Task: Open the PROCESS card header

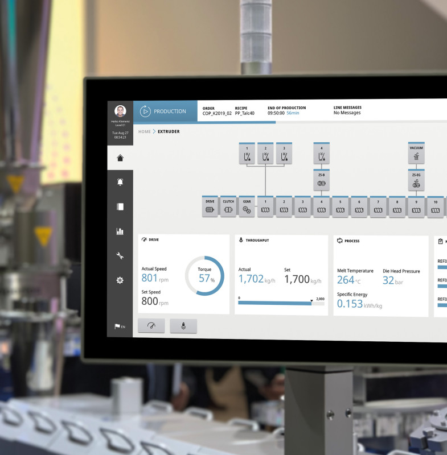Action: 348,241
